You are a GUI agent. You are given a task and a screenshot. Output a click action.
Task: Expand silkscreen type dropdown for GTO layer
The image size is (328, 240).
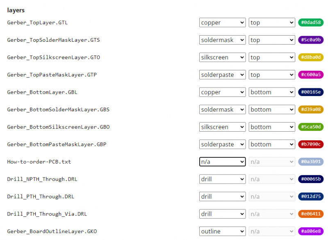point(222,58)
